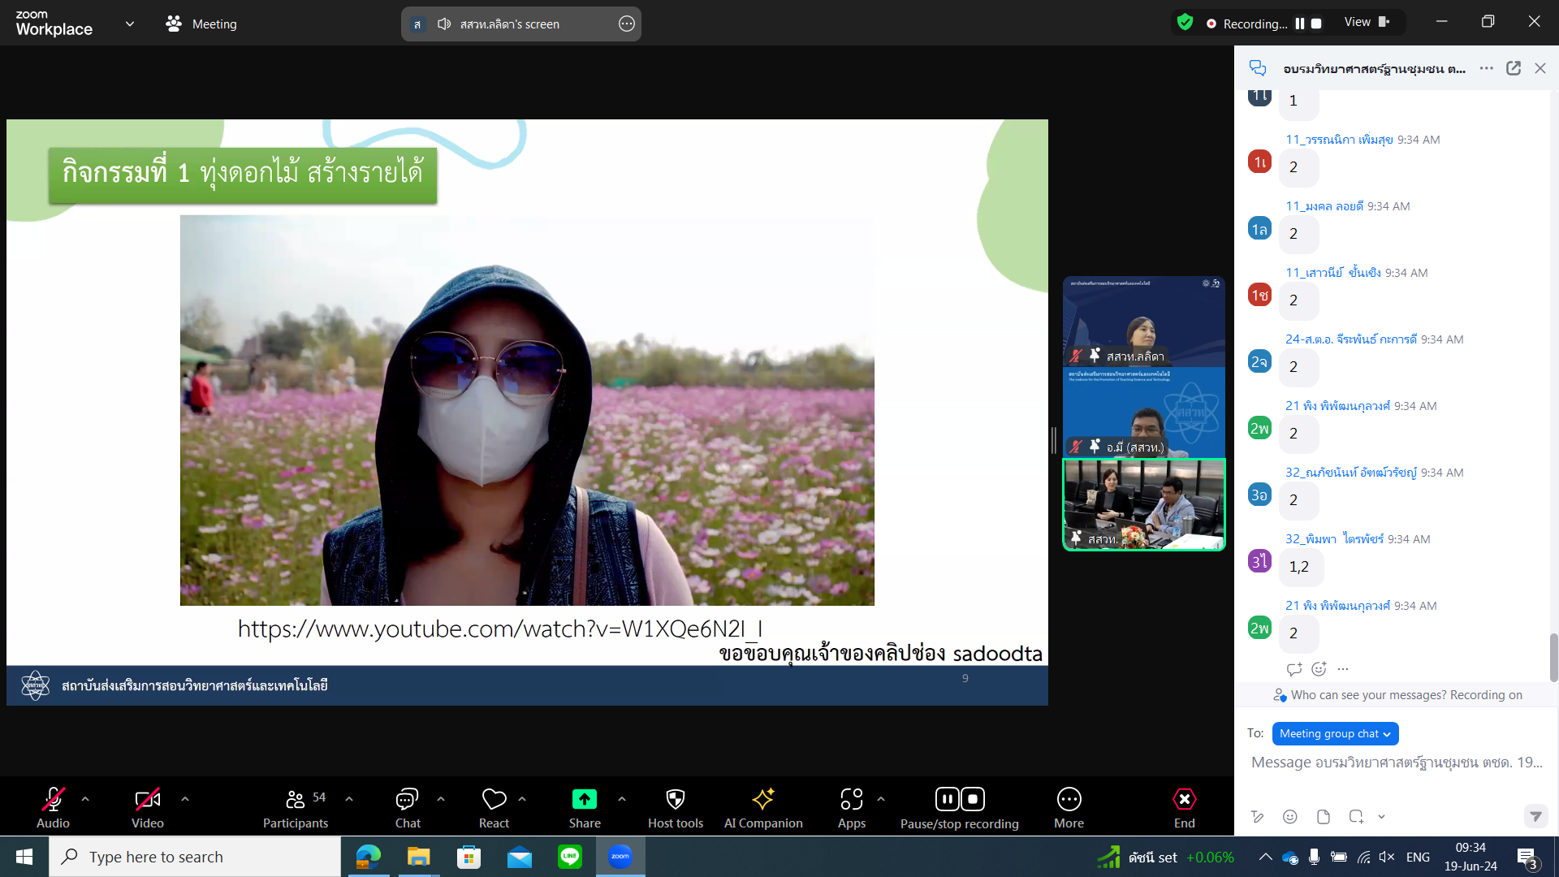Viewport: 1559px width, 877px height.
Task: Expand Apps options arrow
Action: 881,799
